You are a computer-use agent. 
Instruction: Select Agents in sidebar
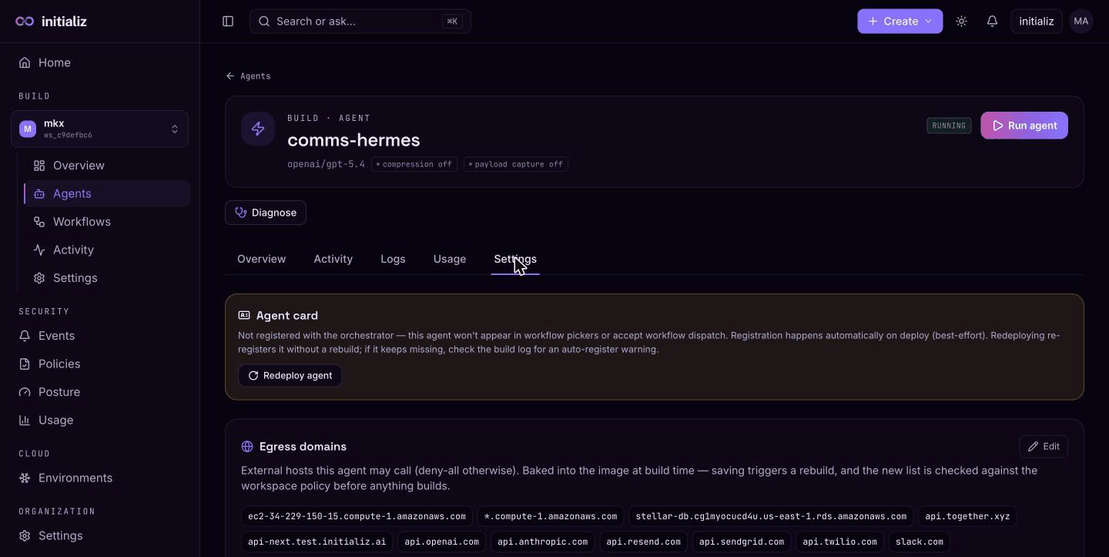point(107,193)
